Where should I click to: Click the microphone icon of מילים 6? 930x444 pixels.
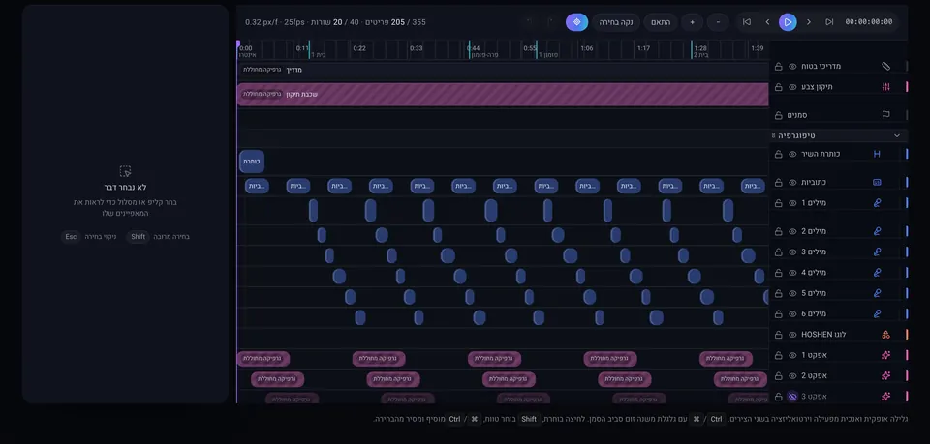pos(877,313)
